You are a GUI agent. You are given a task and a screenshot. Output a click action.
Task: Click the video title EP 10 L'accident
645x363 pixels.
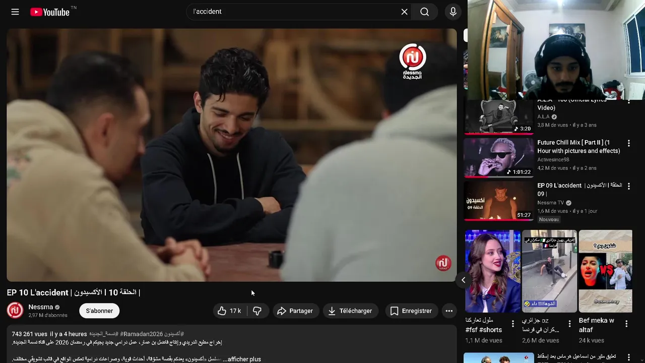(x=73, y=292)
